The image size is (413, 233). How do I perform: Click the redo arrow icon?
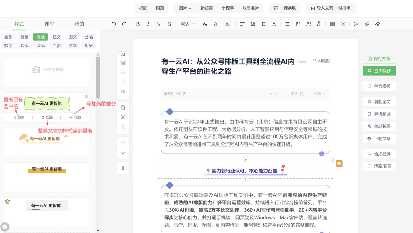124,24
